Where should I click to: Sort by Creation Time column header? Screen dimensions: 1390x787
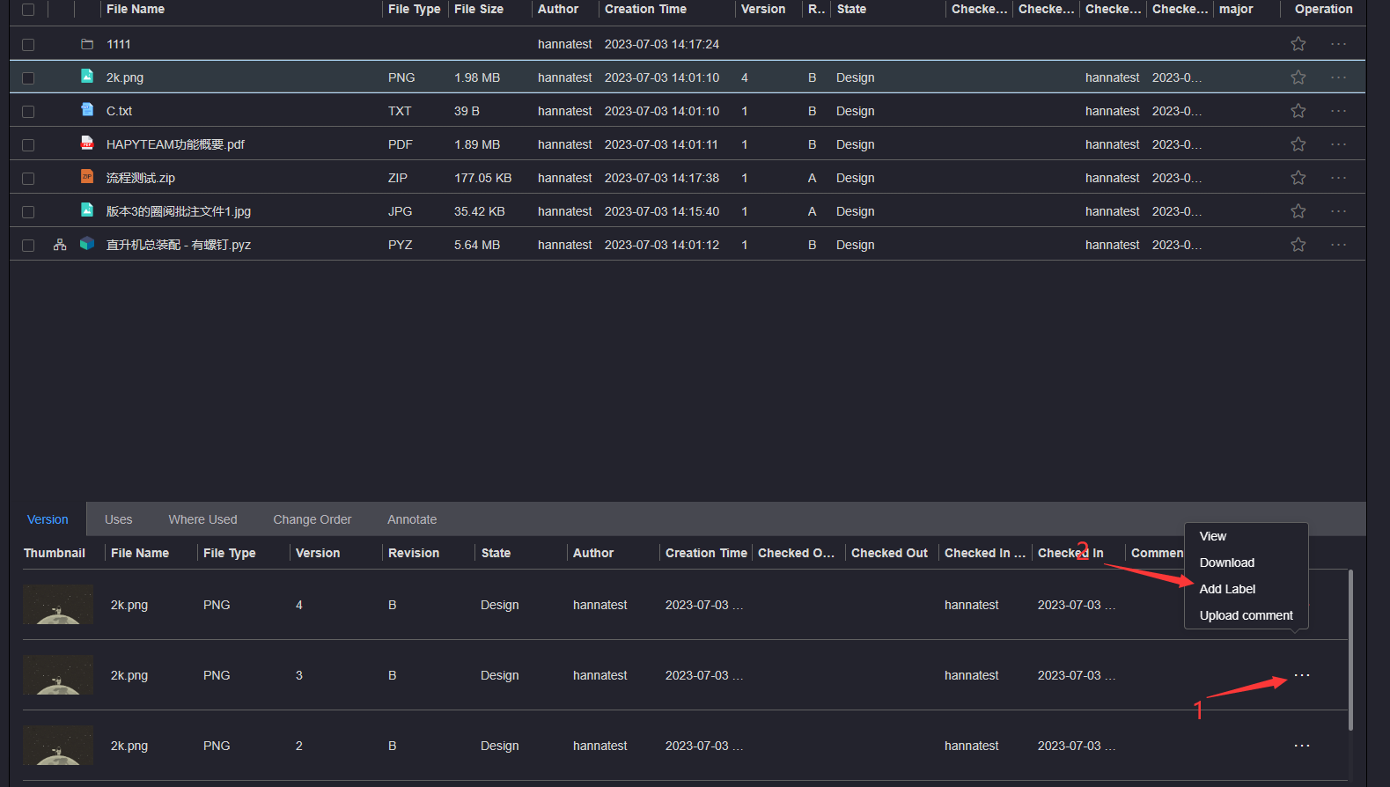tap(645, 9)
